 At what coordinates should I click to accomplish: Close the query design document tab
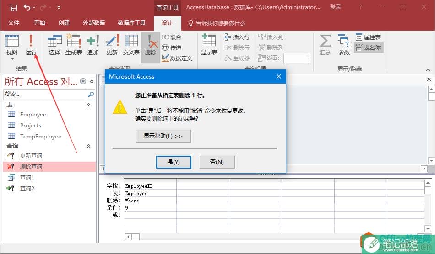429,79
